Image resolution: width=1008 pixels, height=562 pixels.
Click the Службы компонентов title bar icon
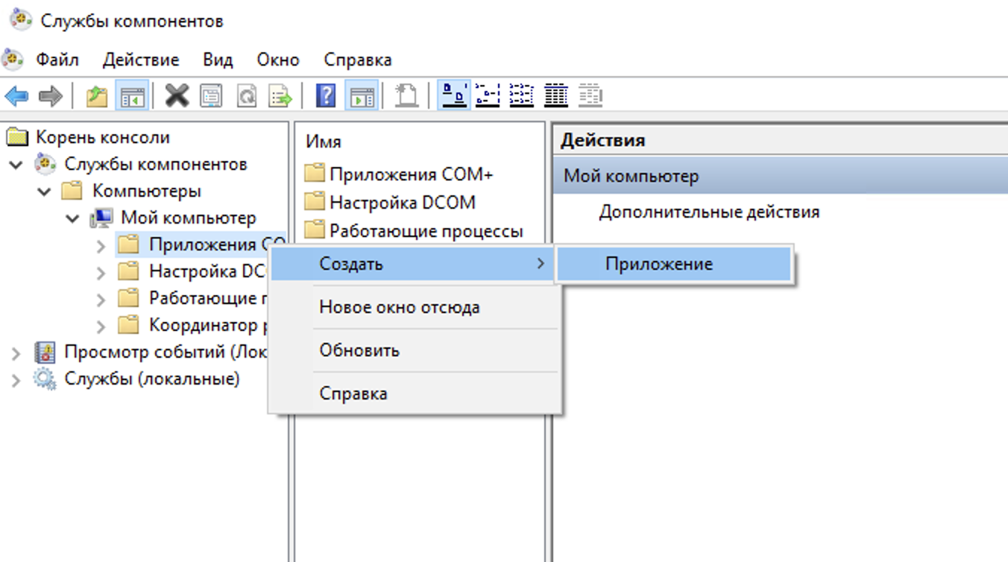pos(20,18)
